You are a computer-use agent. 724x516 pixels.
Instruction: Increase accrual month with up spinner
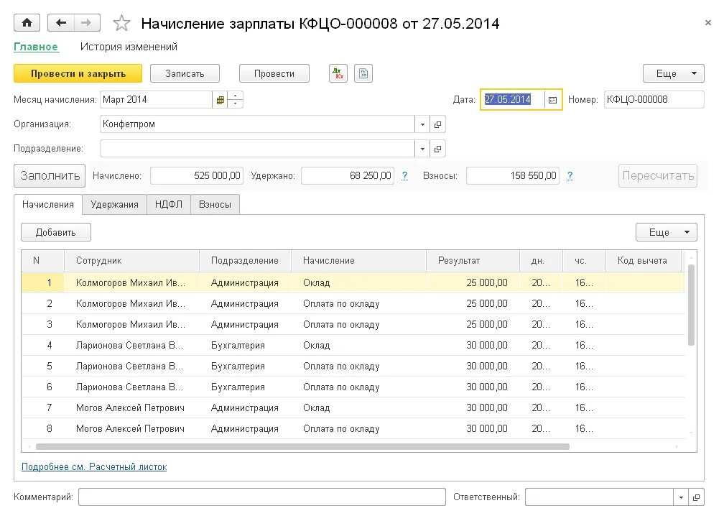click(236, 96)
